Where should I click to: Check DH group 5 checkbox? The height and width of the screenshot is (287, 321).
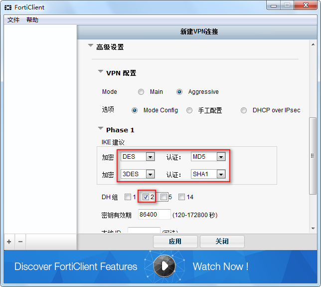(x=163, y=197)
